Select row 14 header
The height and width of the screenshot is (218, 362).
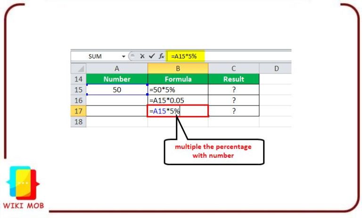(x=78, y=79)
